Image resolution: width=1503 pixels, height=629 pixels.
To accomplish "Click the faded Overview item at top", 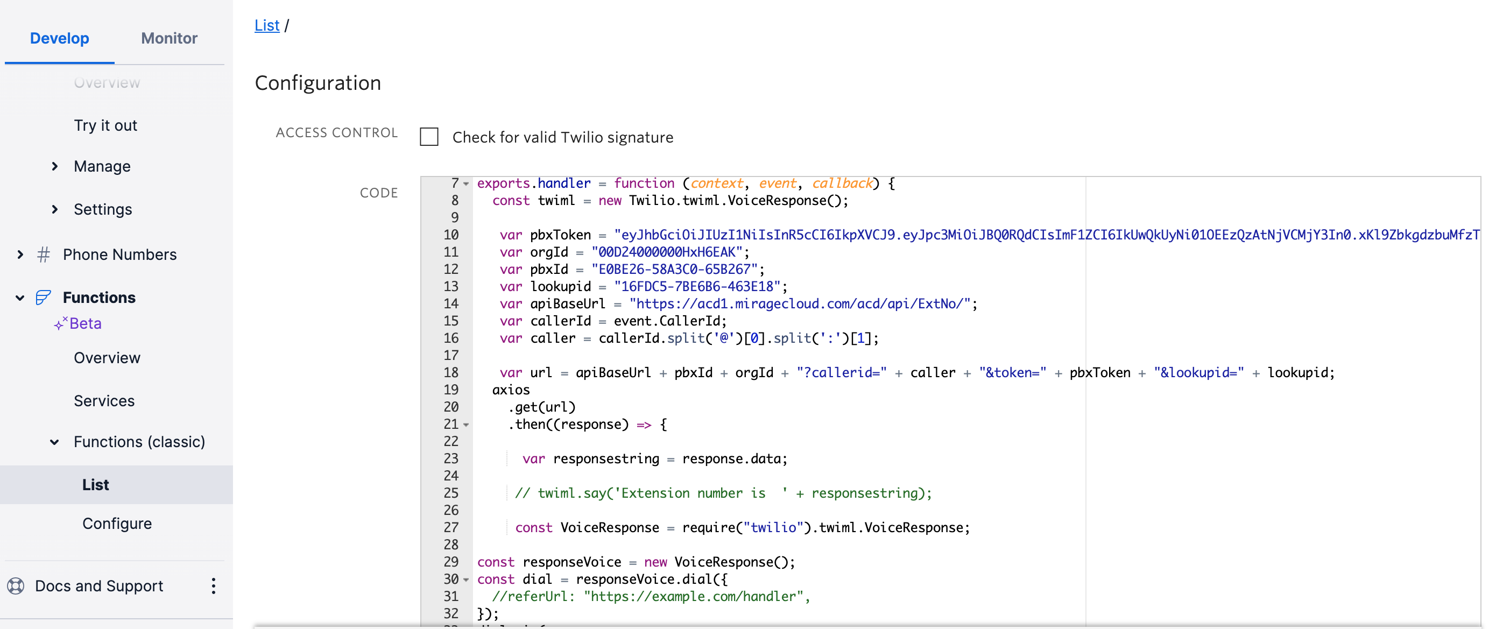I will (x=107, y=83).
